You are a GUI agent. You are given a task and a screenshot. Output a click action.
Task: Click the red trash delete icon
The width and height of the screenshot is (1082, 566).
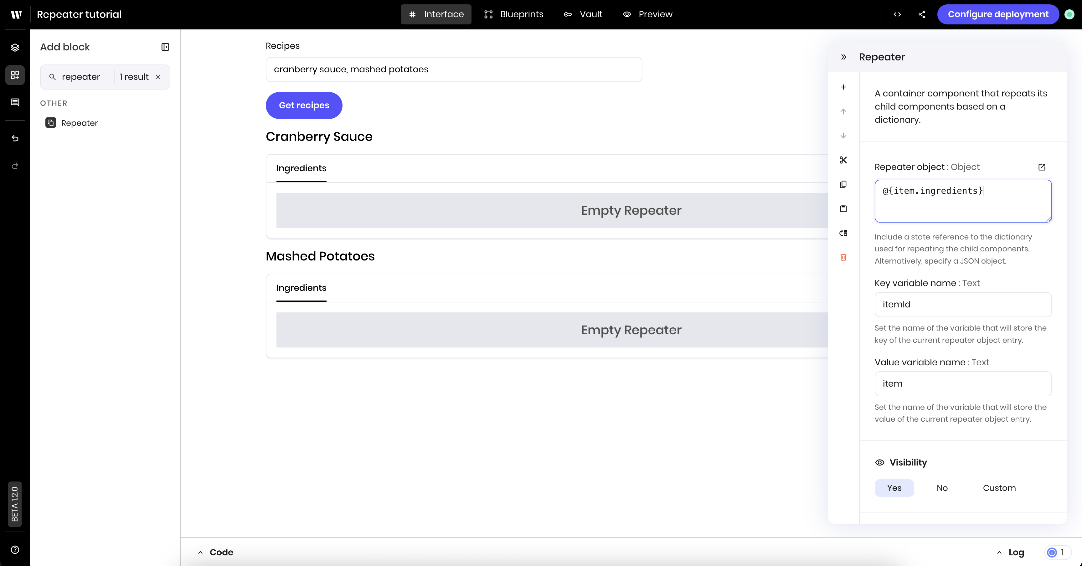click(x=843, y=257)
